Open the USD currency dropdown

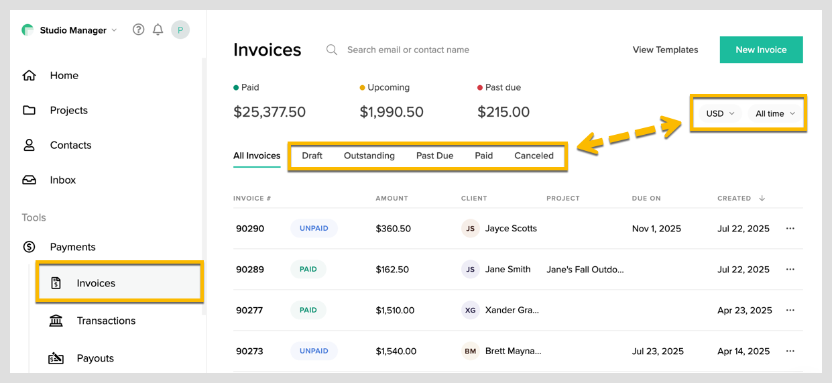click(x=720, y=113)
